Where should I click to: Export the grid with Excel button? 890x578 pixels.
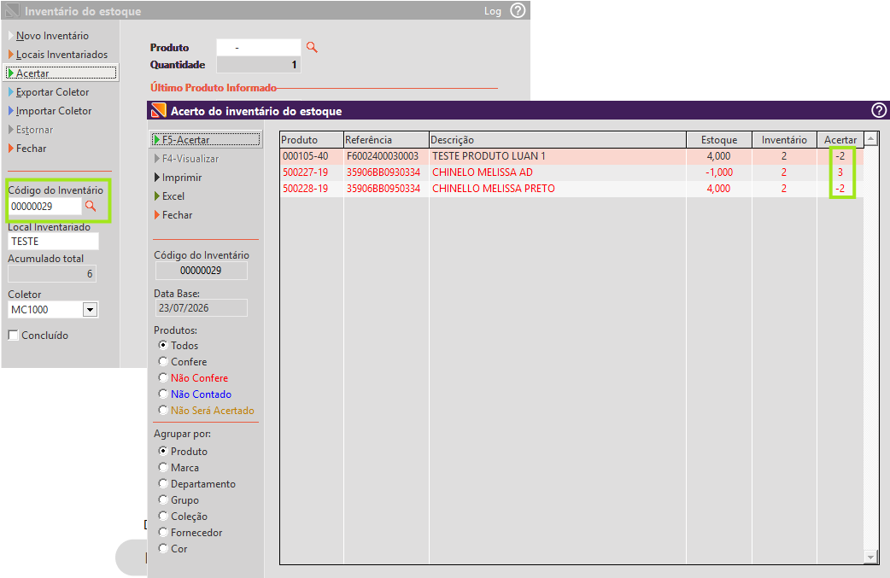pyautogui.click(x=173, y=196)
